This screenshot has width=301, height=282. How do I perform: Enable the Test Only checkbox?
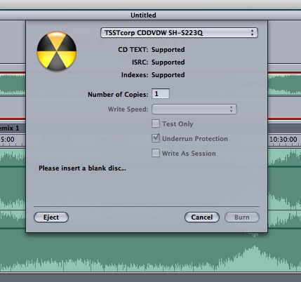156,123
